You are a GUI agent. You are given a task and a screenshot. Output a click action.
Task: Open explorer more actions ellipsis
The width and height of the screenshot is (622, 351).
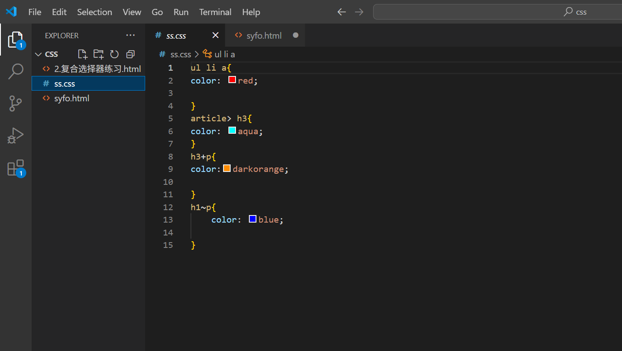point(130,35)
